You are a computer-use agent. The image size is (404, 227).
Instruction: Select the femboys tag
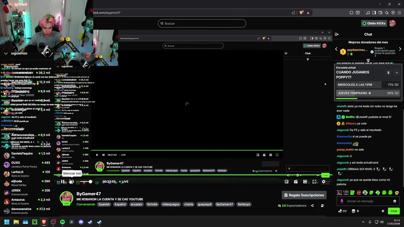244,204
